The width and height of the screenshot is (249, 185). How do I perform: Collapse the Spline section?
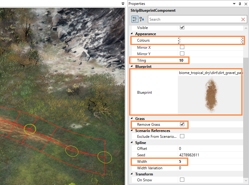[132, 142]
